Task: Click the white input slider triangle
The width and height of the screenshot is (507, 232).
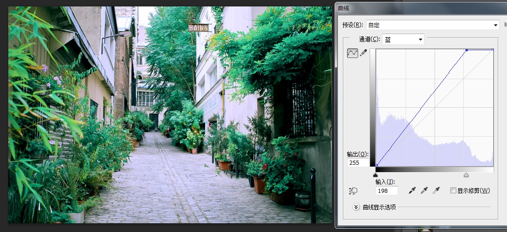Action: pyautogui.click(x=466, y=175)
